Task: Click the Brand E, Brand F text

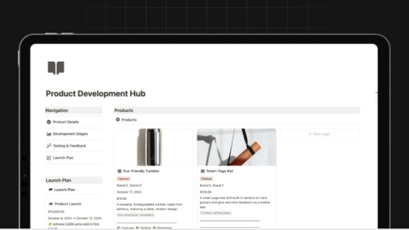Action: pos(212,185)
